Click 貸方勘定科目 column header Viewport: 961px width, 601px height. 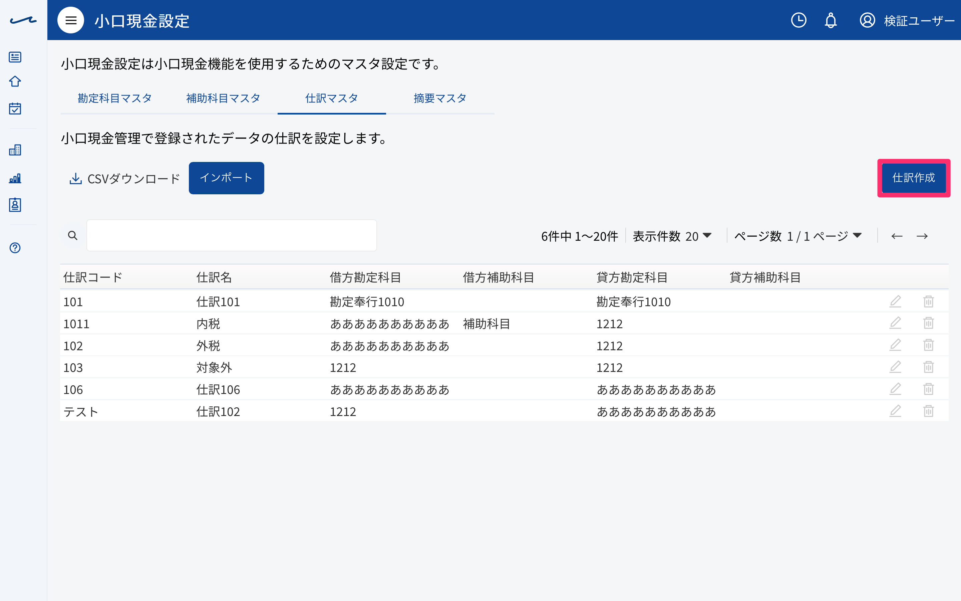coord(632,277)
